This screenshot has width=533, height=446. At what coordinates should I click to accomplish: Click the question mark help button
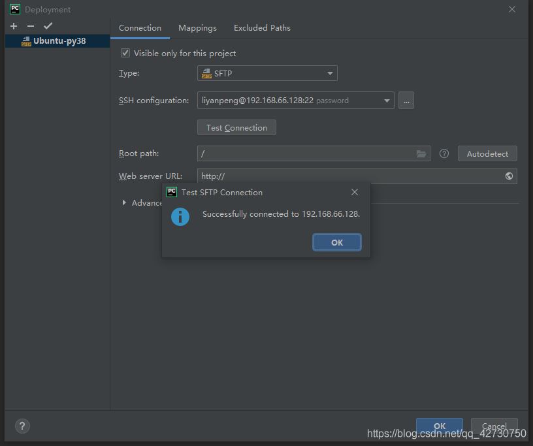click(x=22, y=426)
